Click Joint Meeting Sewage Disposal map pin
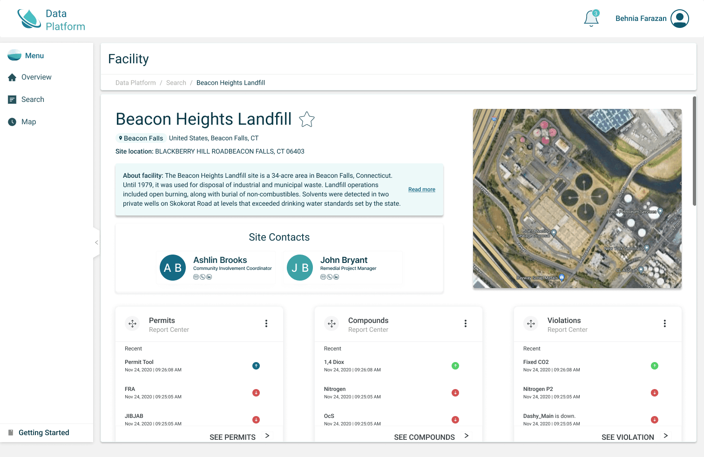The image size is (704, 457). 554,233
